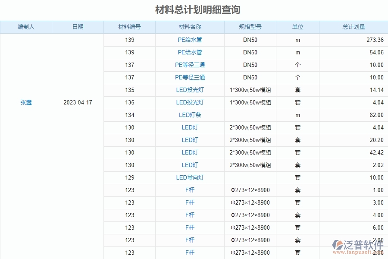This screenshot has height=259, width=388.
Task: Click the 编制人 column header
Action: tap(25, 27)
